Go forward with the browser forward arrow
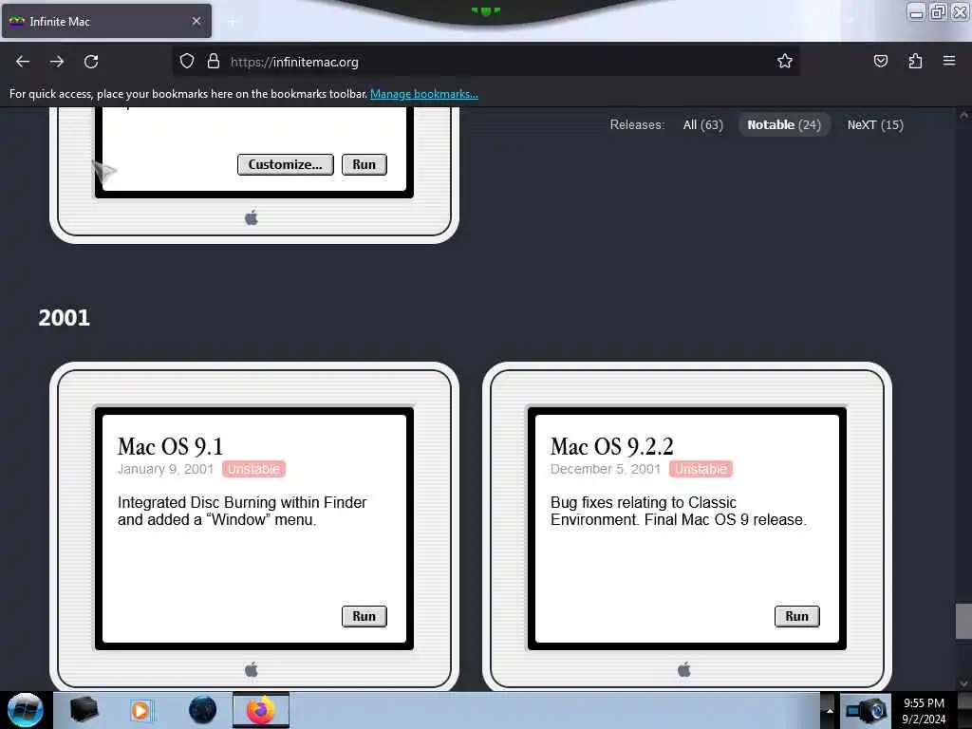The width and height of the screenshot is (972, 729). click(57, 62)
